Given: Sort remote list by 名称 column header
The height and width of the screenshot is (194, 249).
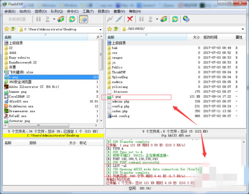Looking at the screenshot, I should [x=146, y=37].
